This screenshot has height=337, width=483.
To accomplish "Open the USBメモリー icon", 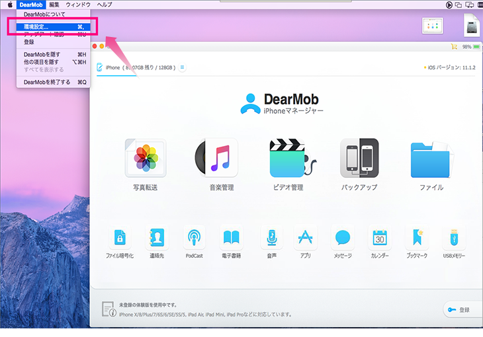I will 454,237.
